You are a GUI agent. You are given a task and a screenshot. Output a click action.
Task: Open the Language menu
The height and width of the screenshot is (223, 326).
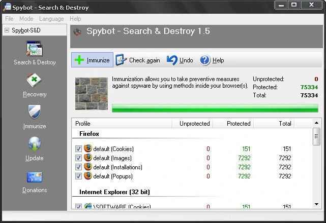[51, 19]
